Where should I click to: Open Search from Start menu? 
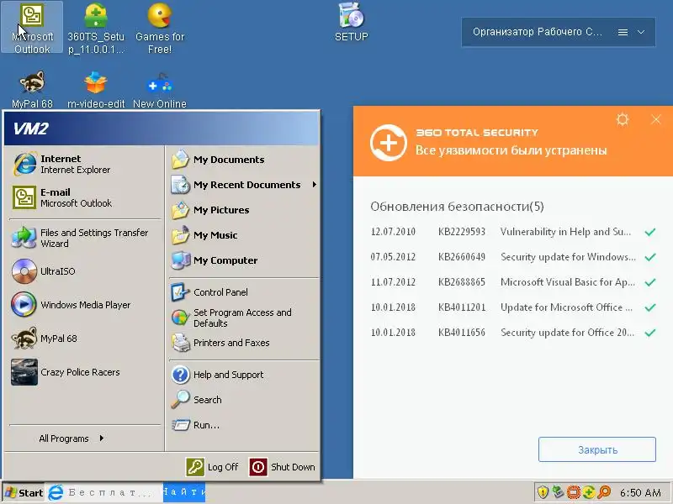[x=244, y=400]
